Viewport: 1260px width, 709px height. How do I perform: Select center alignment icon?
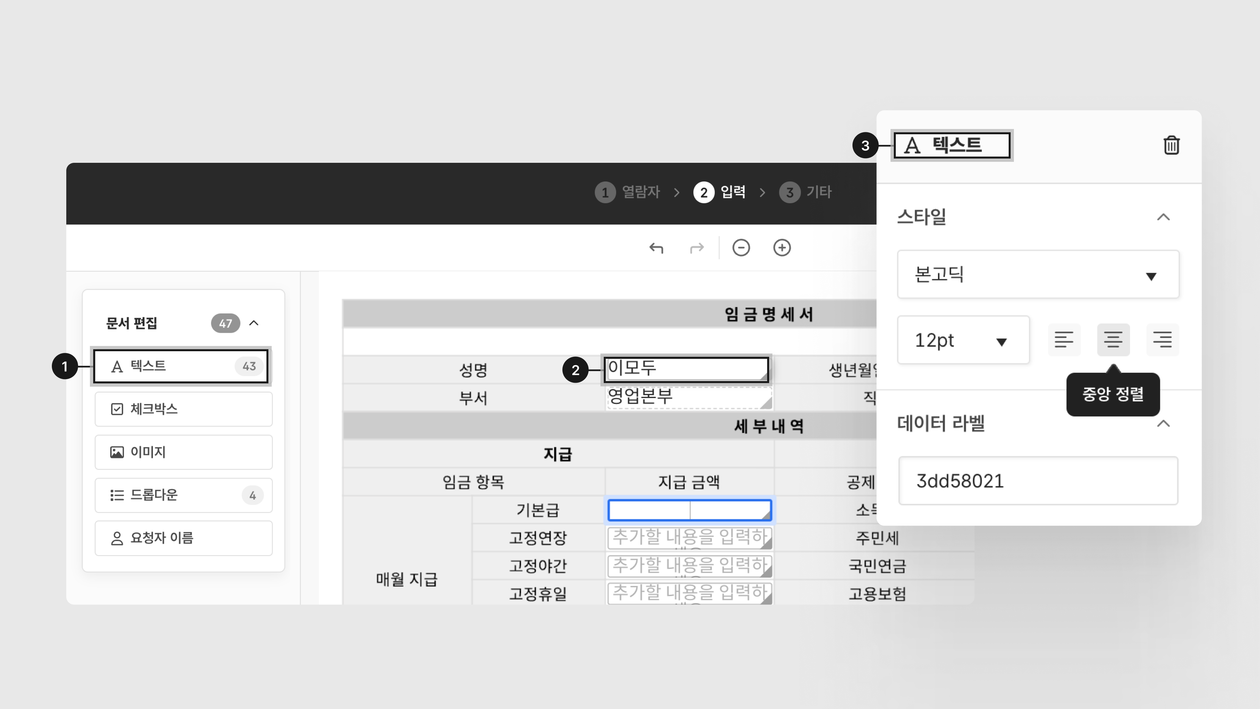click(1113, 340)
